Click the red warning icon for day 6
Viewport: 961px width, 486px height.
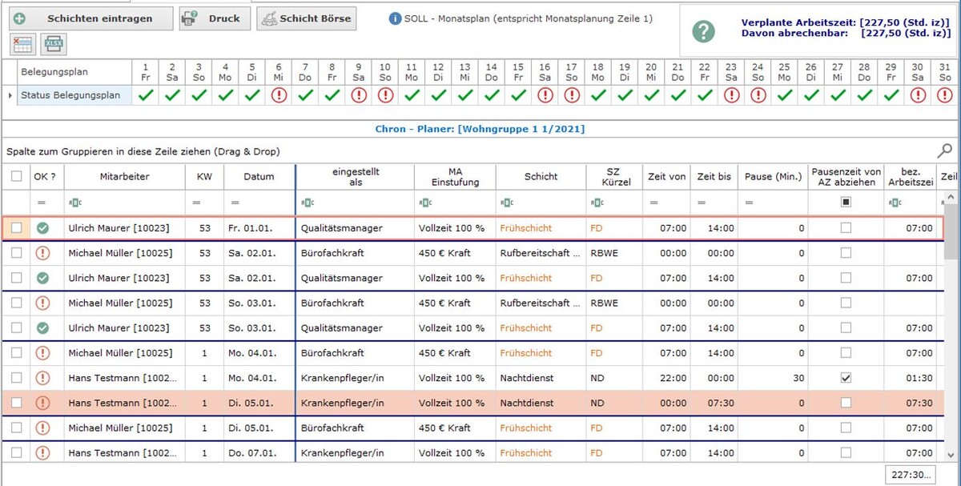pos(279,95)
